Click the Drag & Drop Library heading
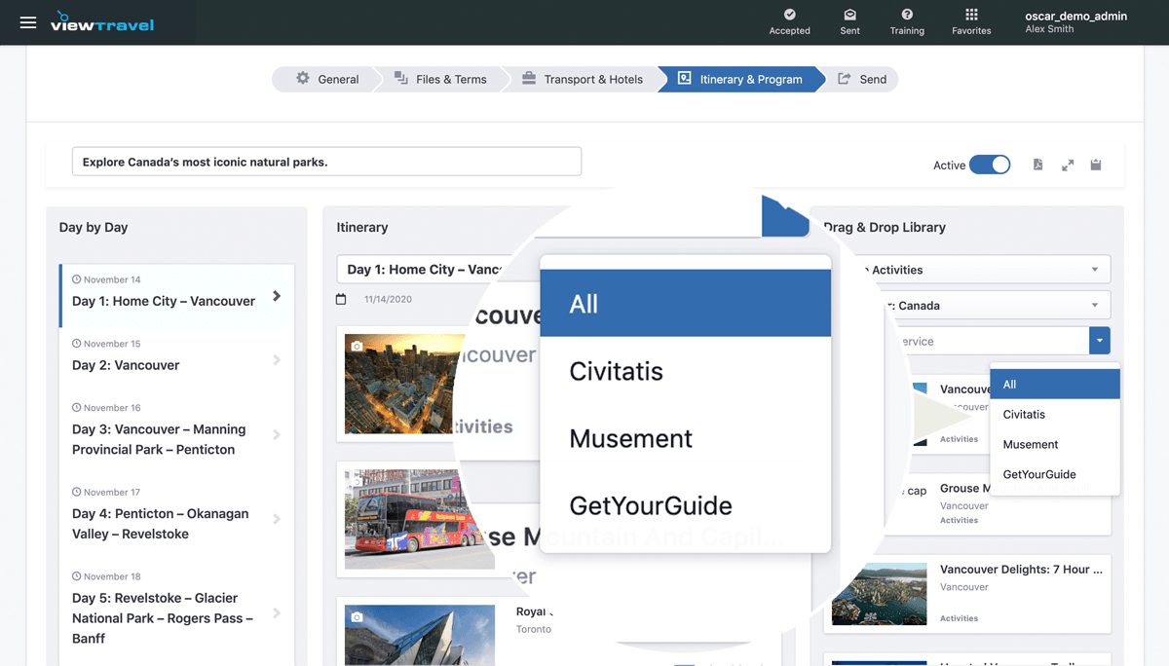The height and width of the screenshot is (666, 1169). tap(885, 227)
